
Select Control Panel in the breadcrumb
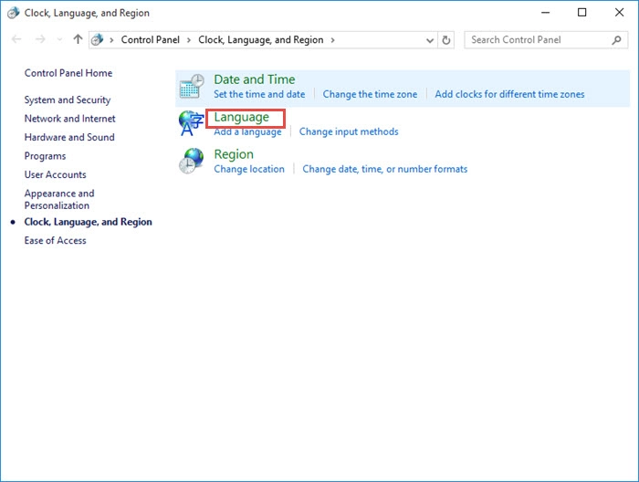pyautogui.click(x=150, y=39)
